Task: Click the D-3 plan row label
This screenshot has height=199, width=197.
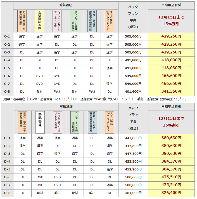Action: pos(7,154)
